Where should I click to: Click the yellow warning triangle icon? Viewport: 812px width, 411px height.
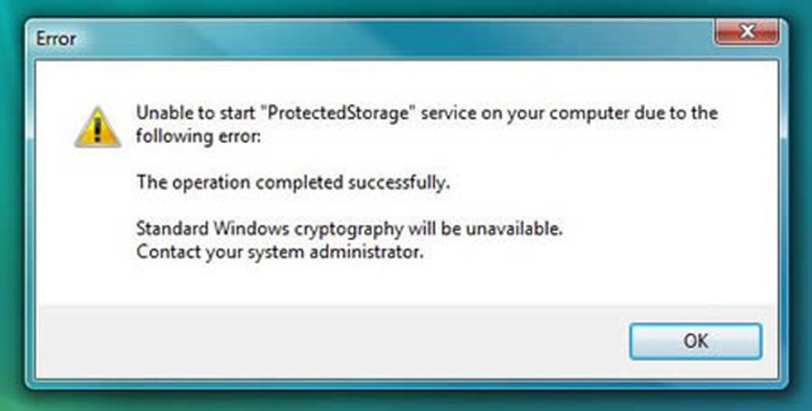point(97,126)
